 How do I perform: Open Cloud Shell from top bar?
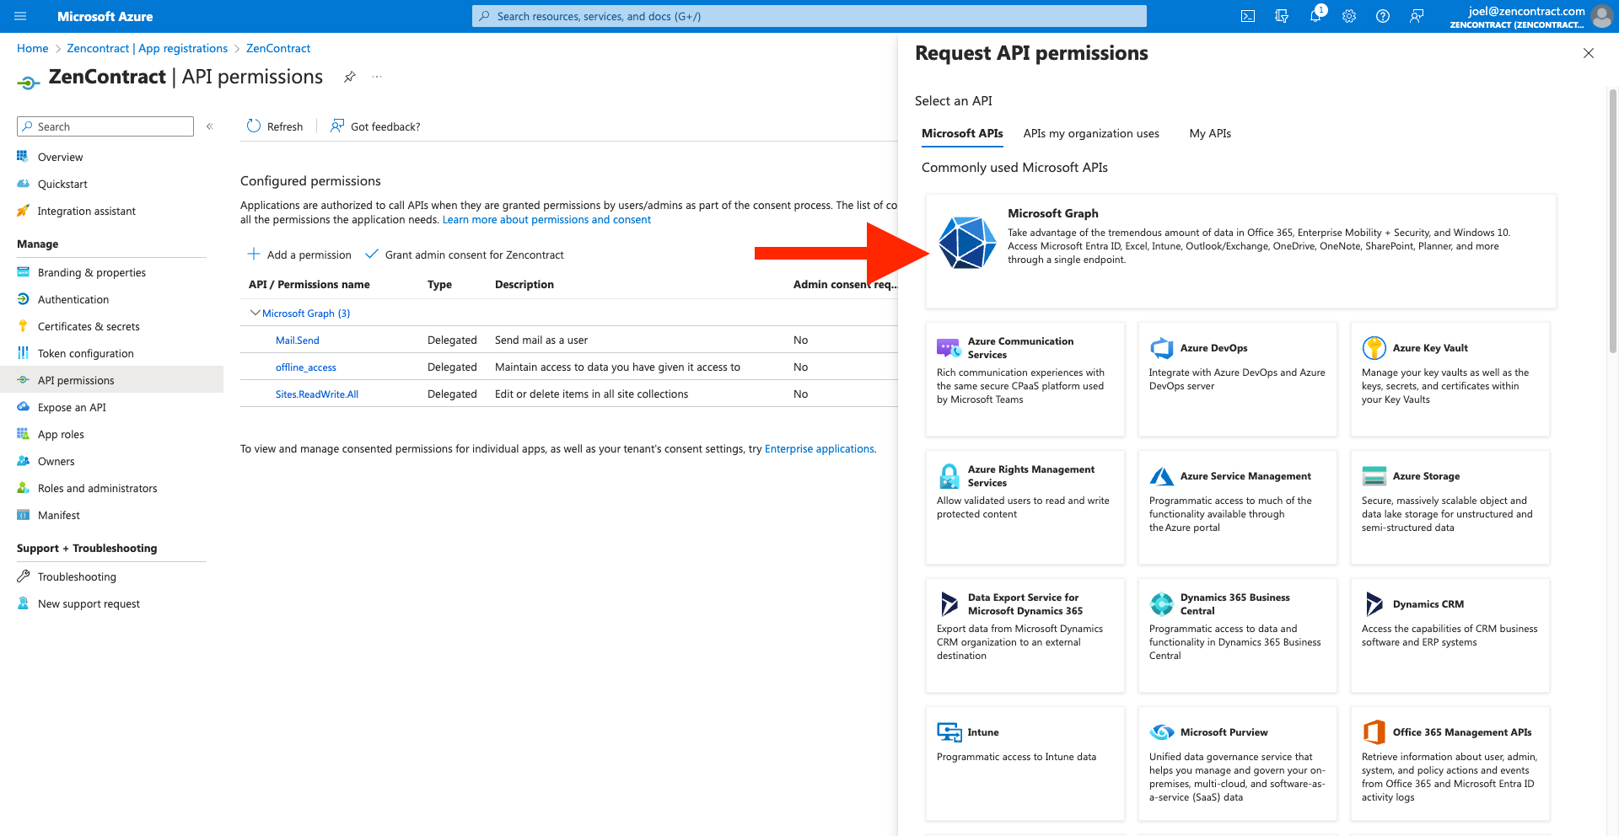[1248, 16]
